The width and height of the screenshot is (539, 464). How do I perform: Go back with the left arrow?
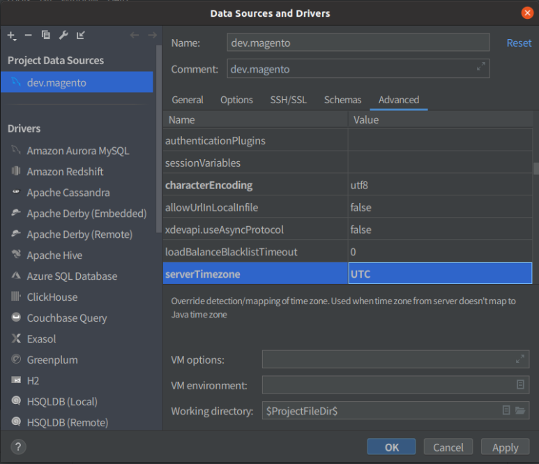[x=135, y=35]
